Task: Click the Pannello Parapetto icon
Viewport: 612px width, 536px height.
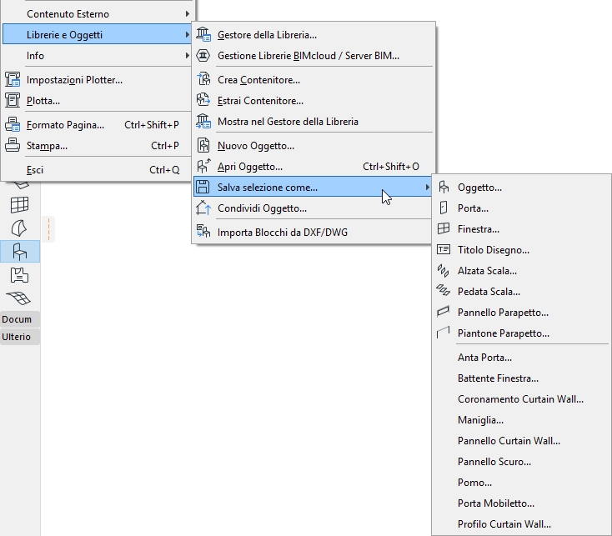Action: [444, 312]
